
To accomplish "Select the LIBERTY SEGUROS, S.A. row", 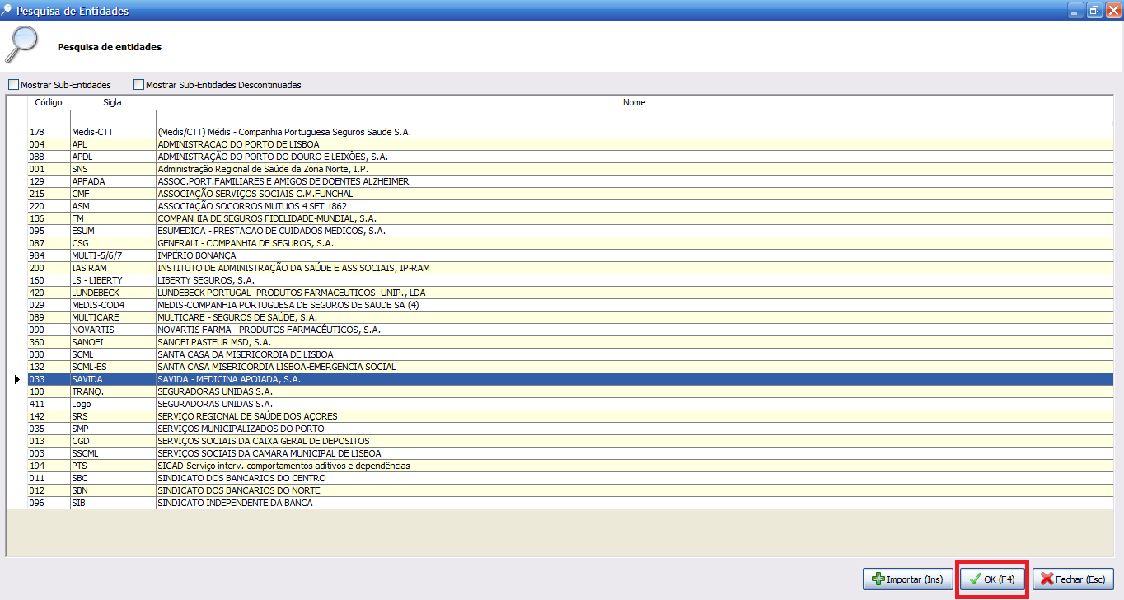I will pyautogui.click(x=206, y=280).
